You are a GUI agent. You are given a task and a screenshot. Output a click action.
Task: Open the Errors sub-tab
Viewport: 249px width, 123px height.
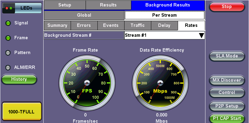(x=84, y=26)
